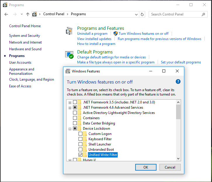This screenshot has height=182, width=212.
Task: Click the Search Control Panel field
Action: 175,14
